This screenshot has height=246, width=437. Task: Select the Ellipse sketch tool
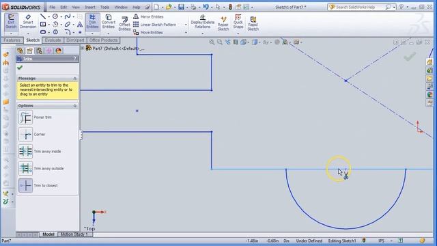point(67,25)
